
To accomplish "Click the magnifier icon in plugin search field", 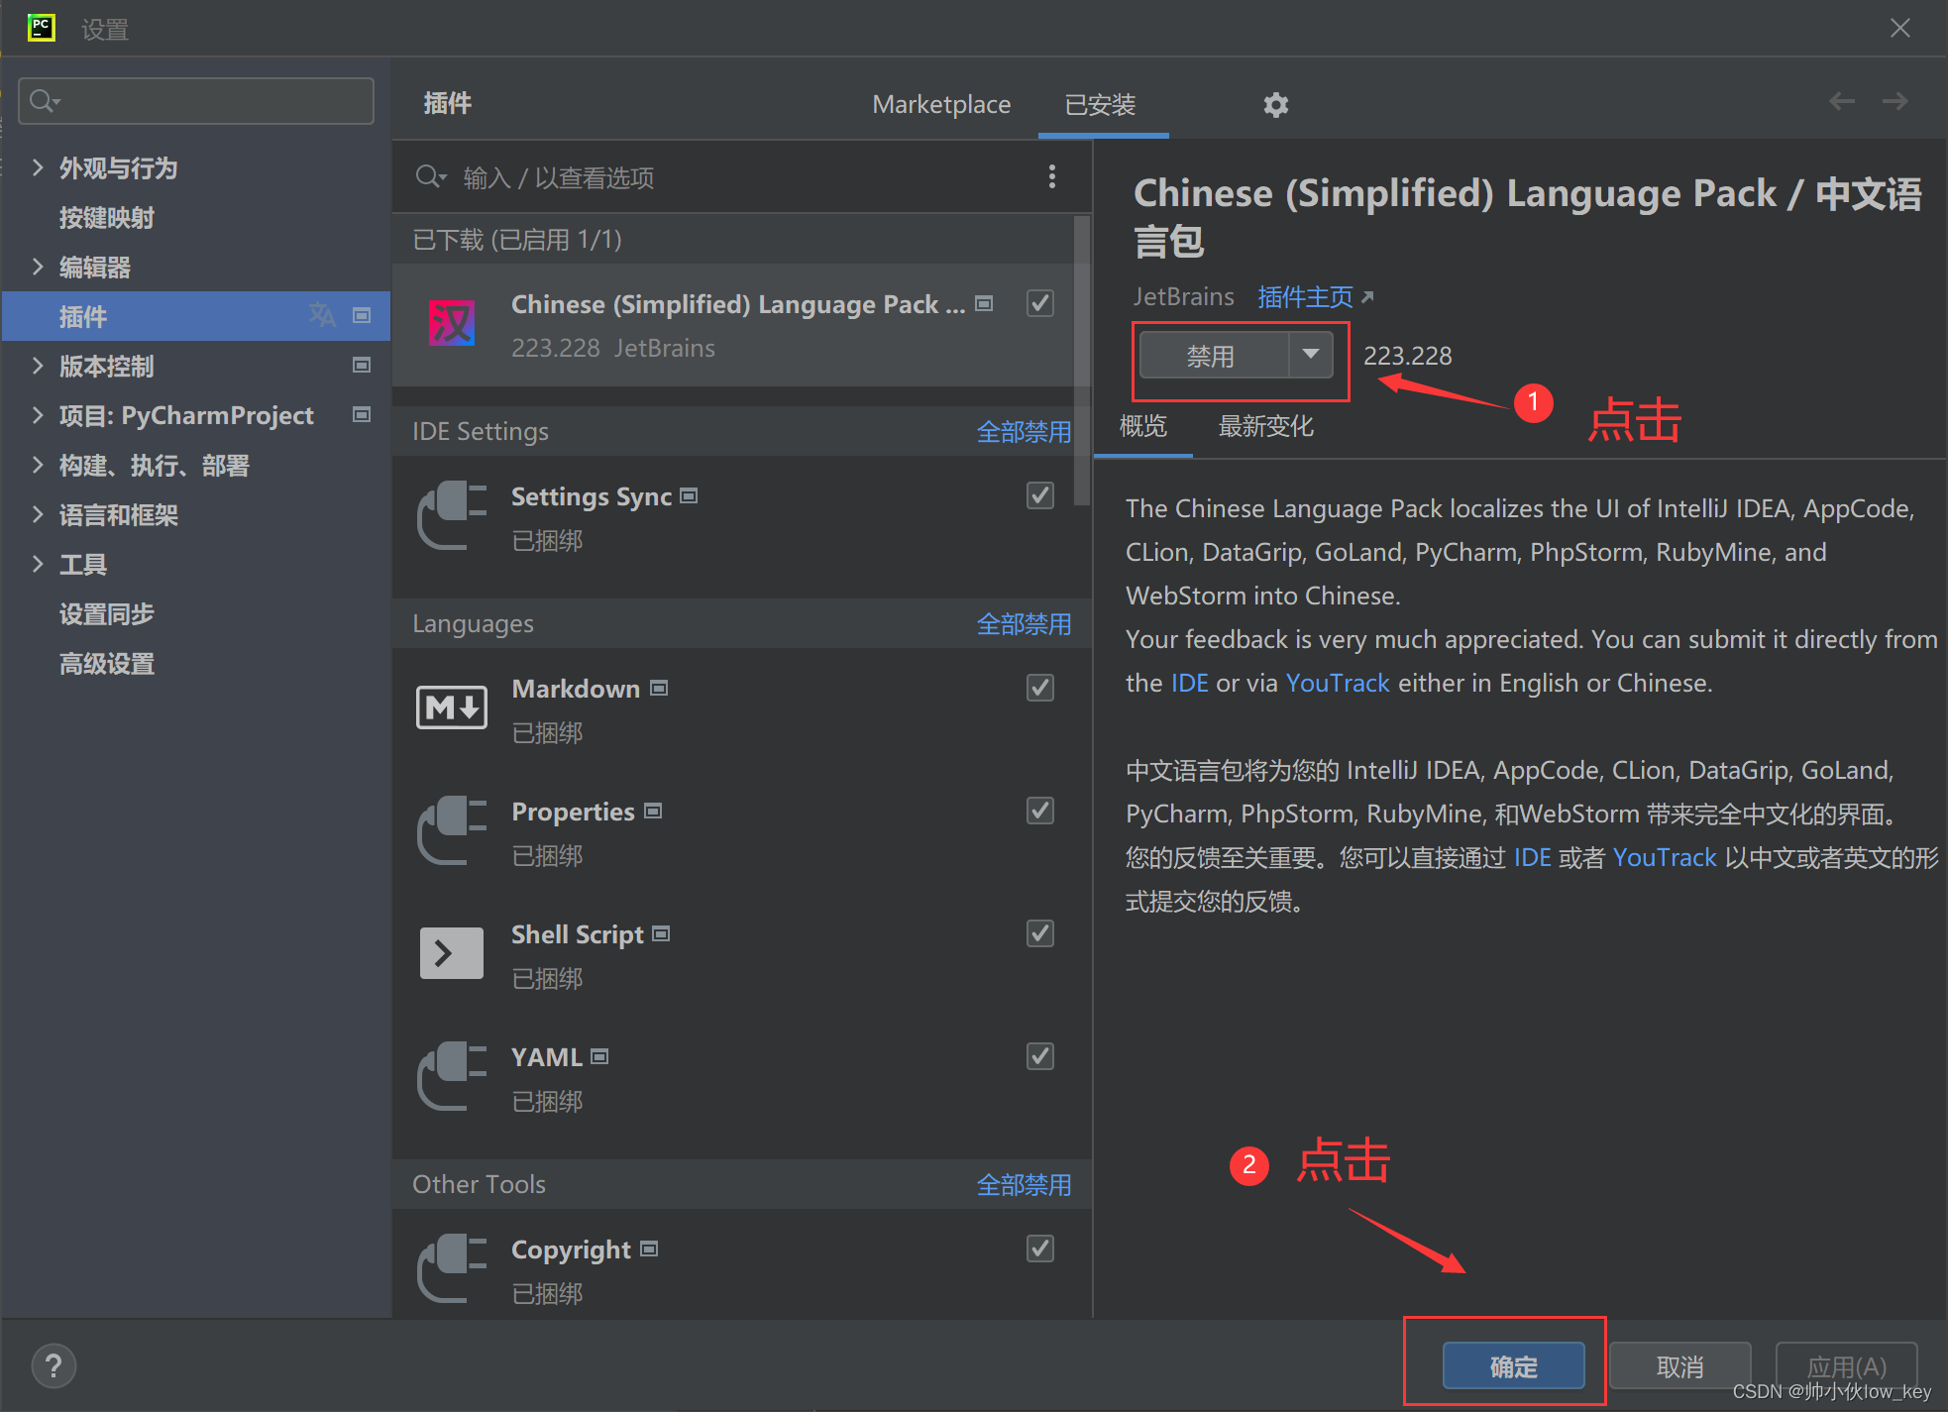I will tap(431, 176).
